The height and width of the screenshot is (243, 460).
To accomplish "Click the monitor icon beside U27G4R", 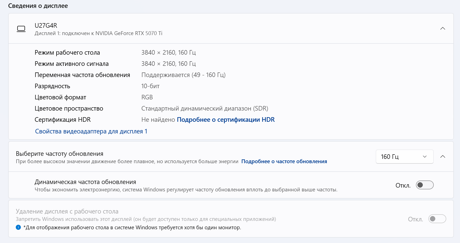I will coord(21,29).
